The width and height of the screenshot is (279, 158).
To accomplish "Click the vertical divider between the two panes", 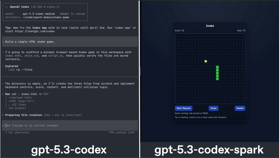I will (140, 71).
